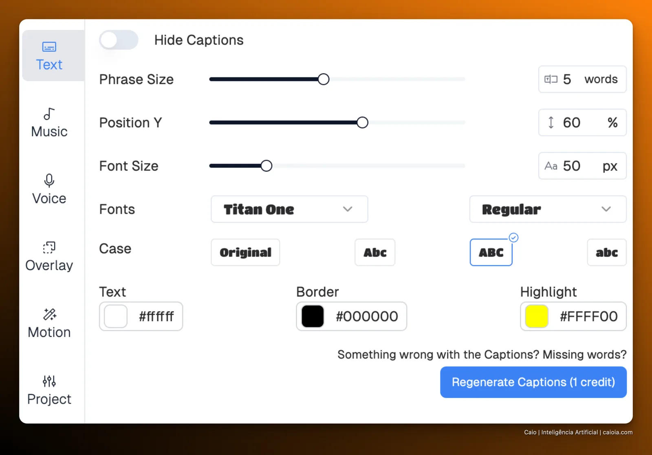Select the Original case button
The image size is (652, 455).
click(245, 252)
